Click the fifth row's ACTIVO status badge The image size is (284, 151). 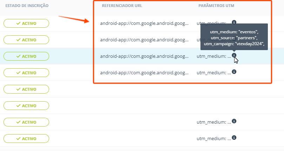click(x=26, y=89)
